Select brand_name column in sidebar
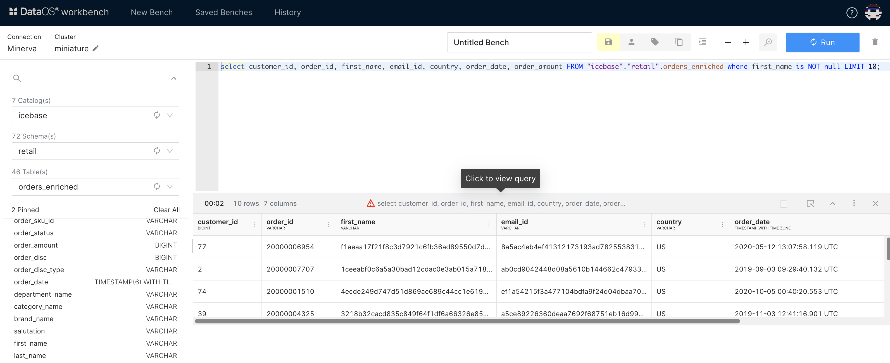The width and height of the screenshot is (890, 363). pos(95,318)
